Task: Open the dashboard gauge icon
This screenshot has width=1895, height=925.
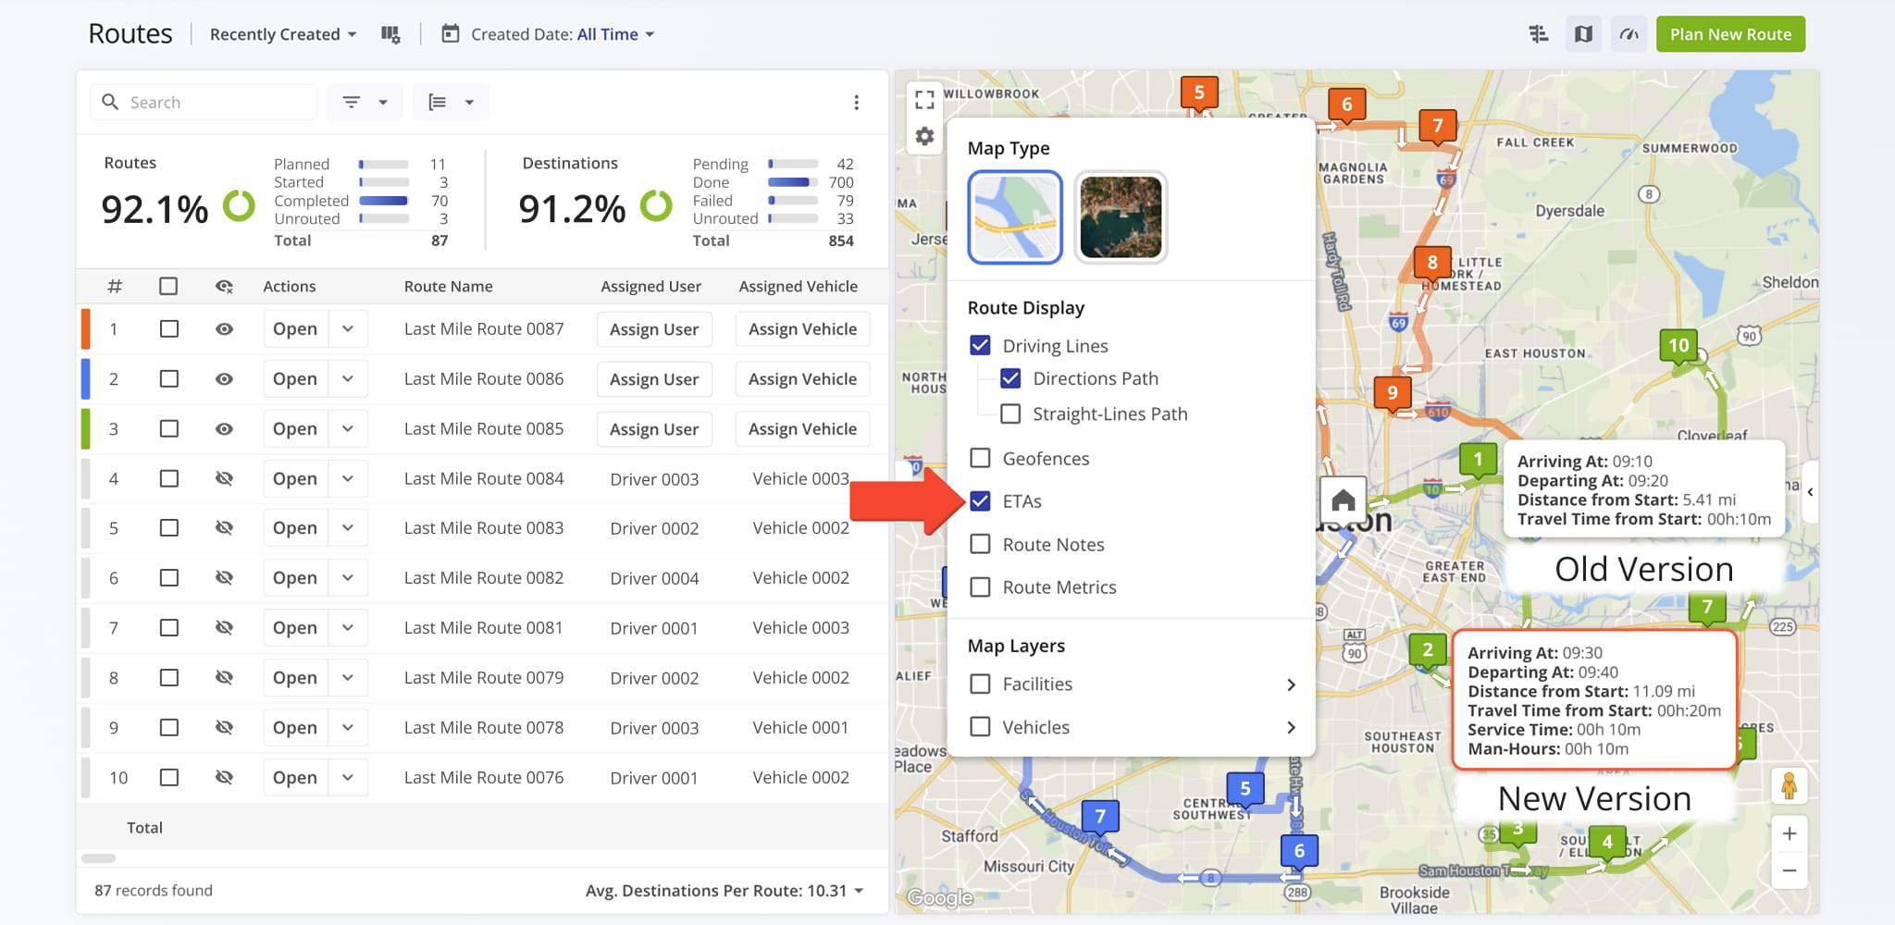Action: pos(1629,34)
